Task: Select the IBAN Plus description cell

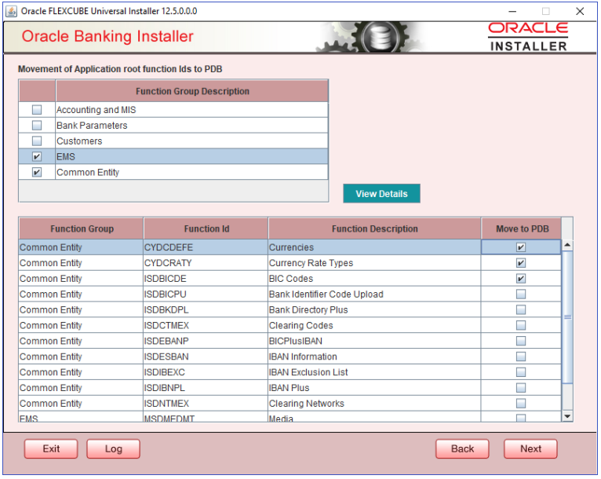Action: 374,388
